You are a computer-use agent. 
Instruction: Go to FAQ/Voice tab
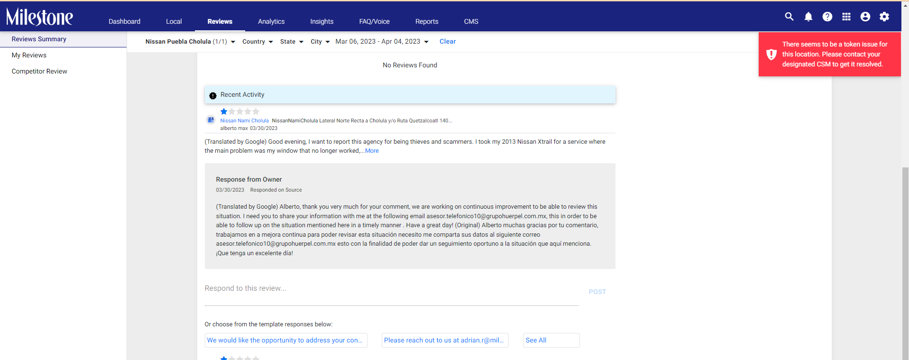click(x=375, y=21)
